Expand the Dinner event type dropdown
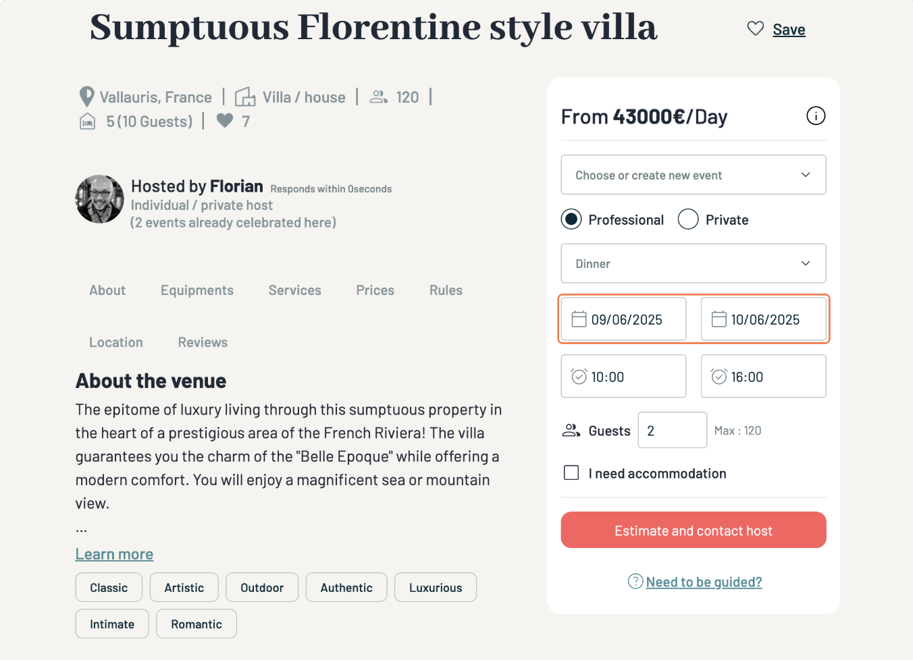Image resolution: width=913 pixels, height=660 pixels. pos(693,263)
